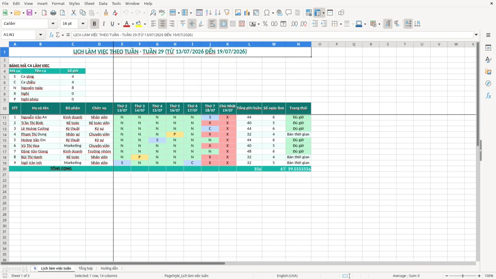Viewport: 496px width, 279px height.
Task: Open Find & Replace
Action: (x=153, y=13)
